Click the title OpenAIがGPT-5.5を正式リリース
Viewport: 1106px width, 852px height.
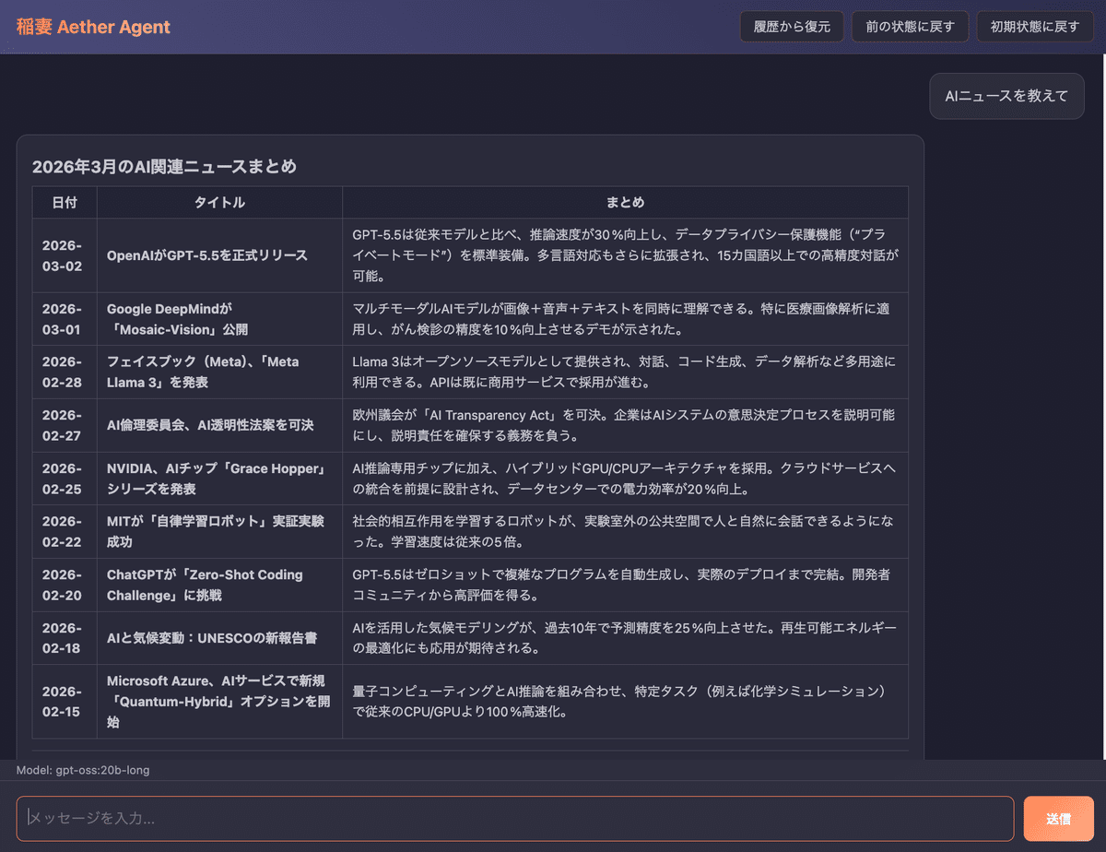[207, 255]
